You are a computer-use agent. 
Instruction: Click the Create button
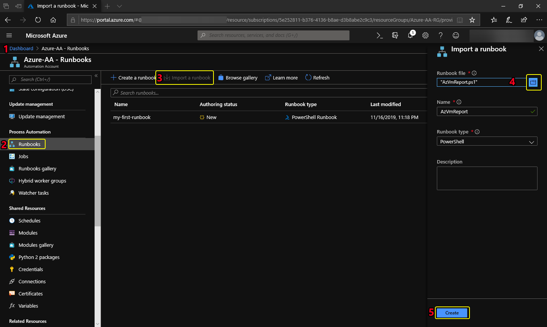[x=452, y=313]
